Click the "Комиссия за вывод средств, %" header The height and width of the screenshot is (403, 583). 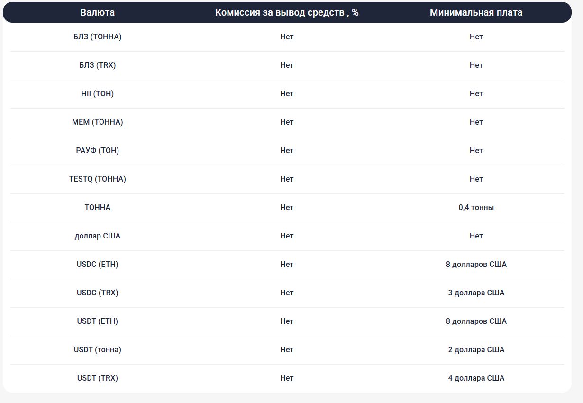(x=287, y=13)
